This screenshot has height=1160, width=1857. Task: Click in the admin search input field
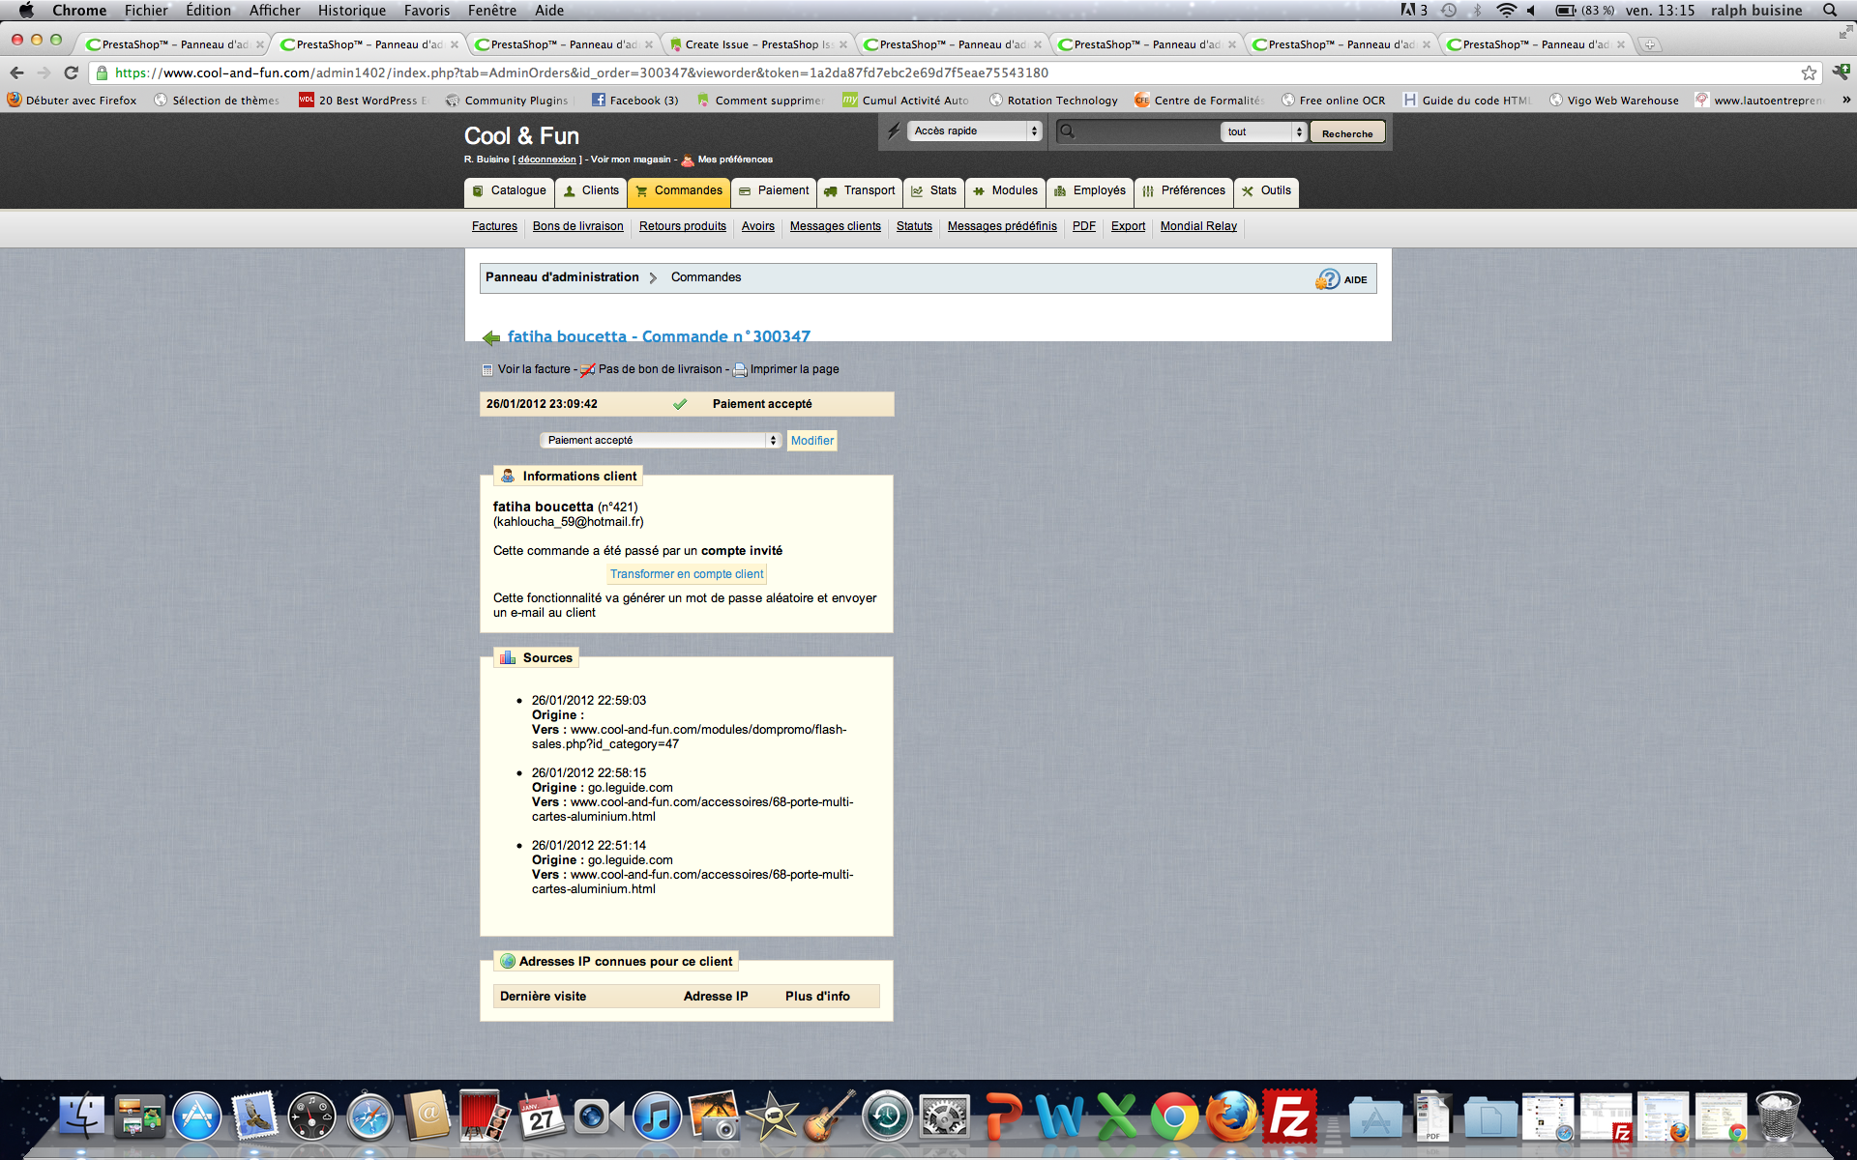1146,131
